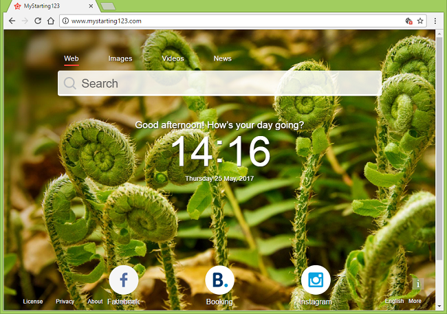This screenshot has width=447, height=314.
Task: Open the English language selector
Action: pos(394,301)
